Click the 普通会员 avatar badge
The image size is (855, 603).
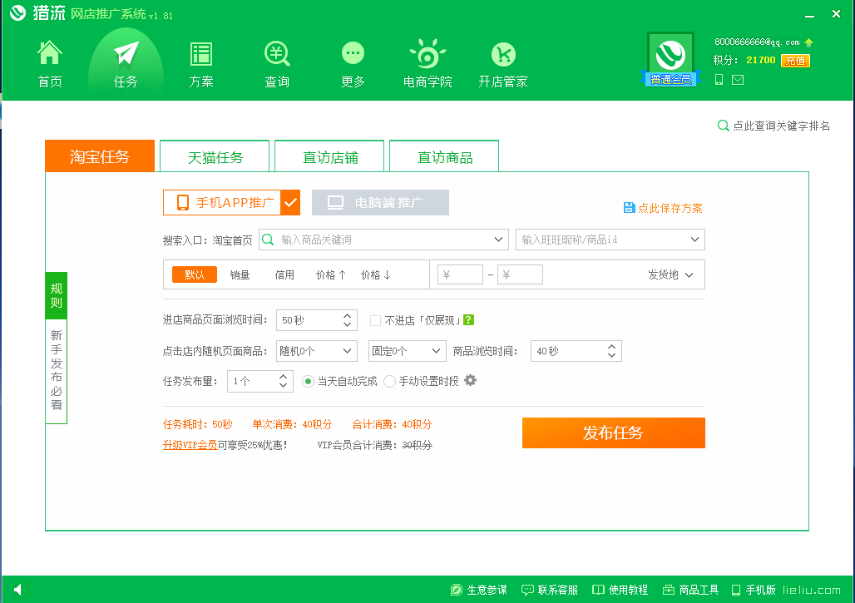pos(670,59)
